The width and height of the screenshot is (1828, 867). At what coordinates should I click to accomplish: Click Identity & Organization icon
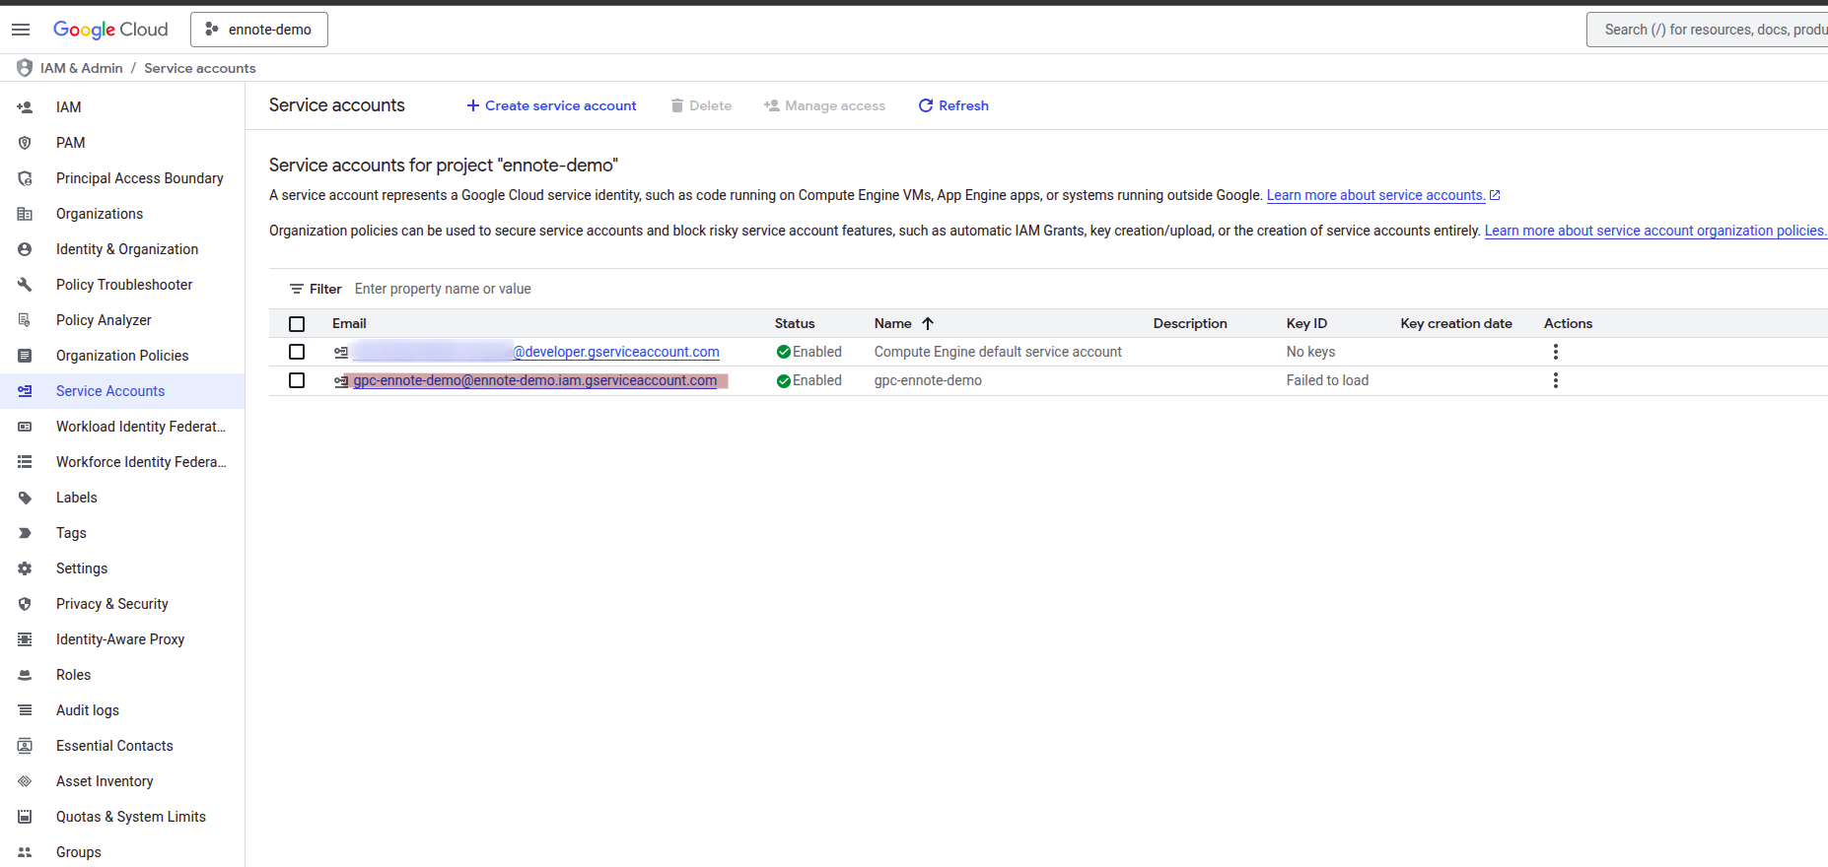[25, 249]
